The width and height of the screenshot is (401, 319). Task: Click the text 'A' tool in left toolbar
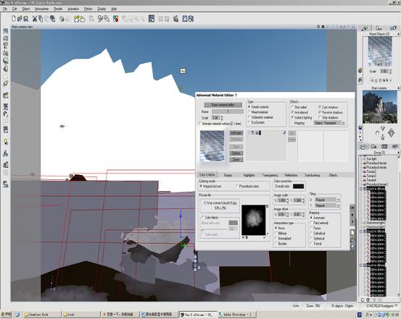pyautogui.click(x=6, y=153)
